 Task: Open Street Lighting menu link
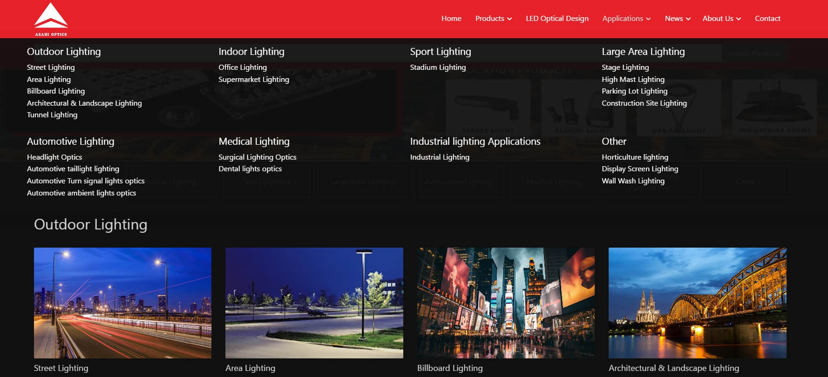pos(51,67)
